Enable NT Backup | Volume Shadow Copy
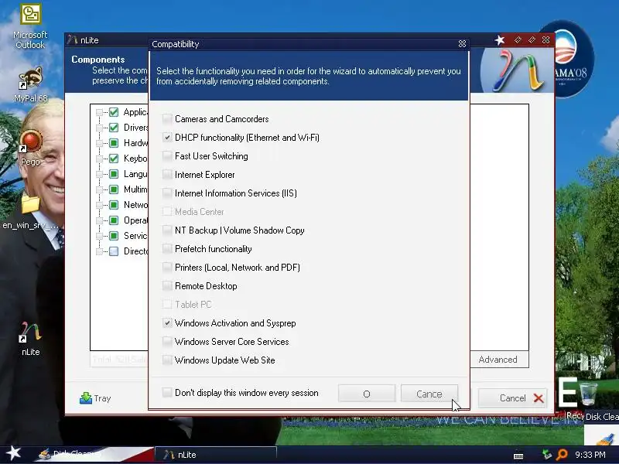 [167, 230]
